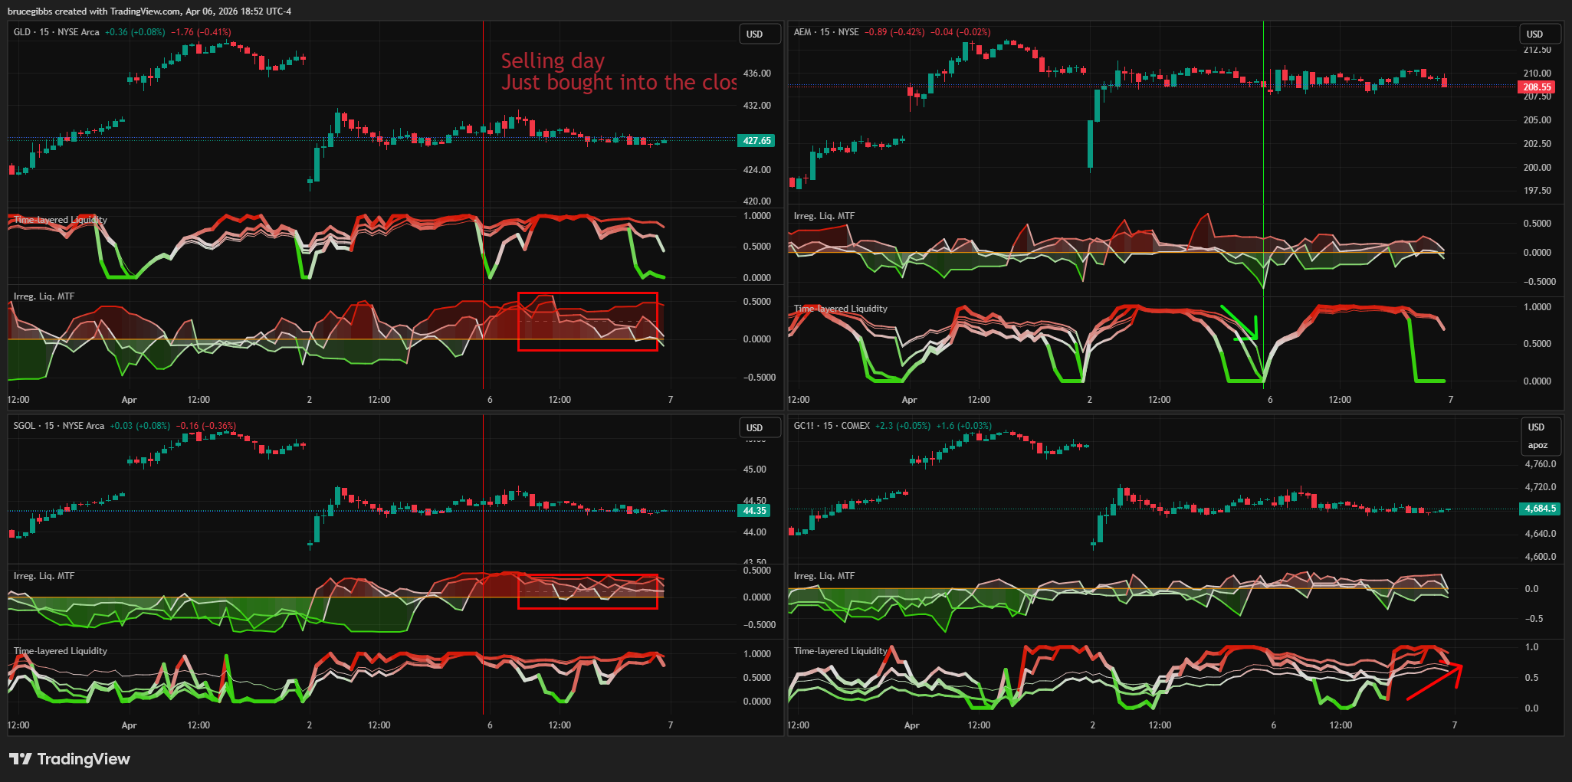Open the USD apoz selector on GC1! chart
The image size is (1572, 782).
(x=1538, y=436)
